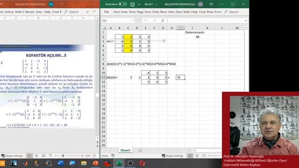Select column J header
Image resolution: width=299 pixels, height=168 pixels.
[x=192, y=28]
